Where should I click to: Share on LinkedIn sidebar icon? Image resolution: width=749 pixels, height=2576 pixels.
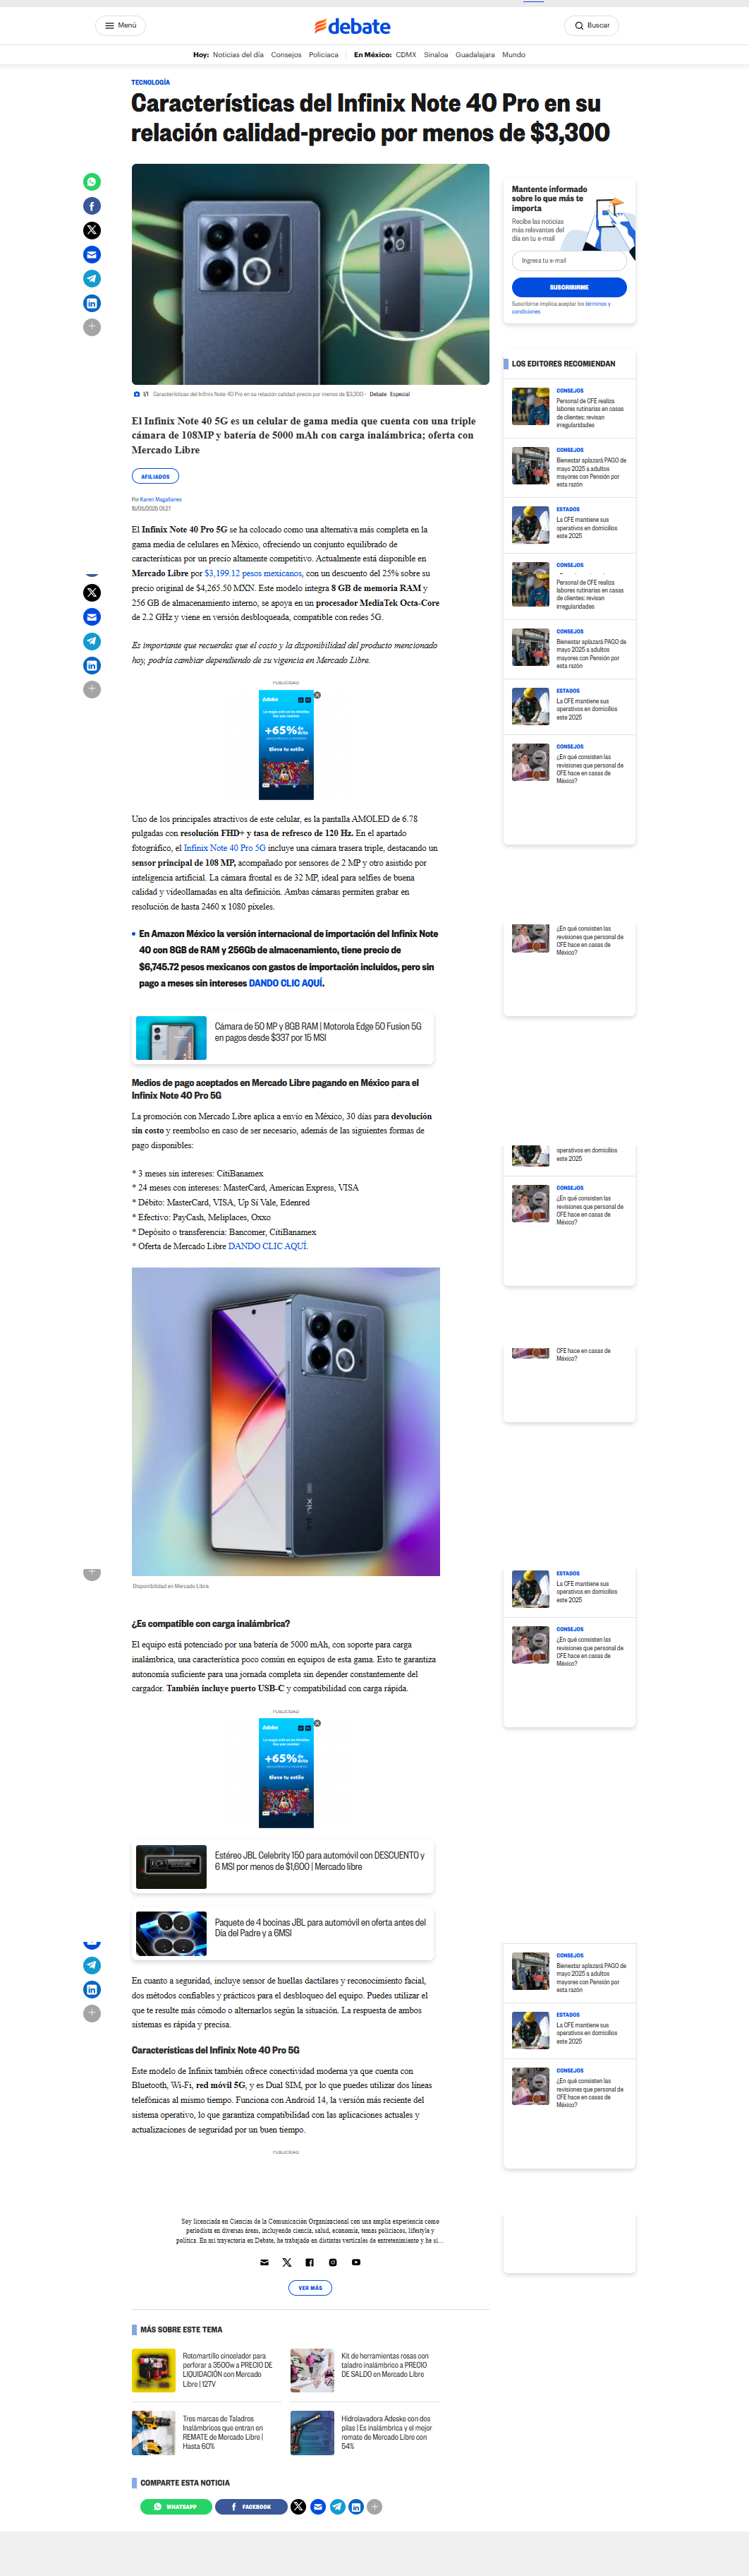(92, 303)
